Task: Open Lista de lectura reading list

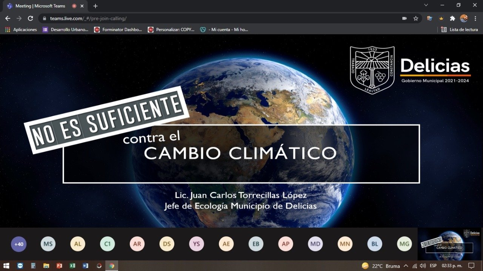Action: pos(459,29)
